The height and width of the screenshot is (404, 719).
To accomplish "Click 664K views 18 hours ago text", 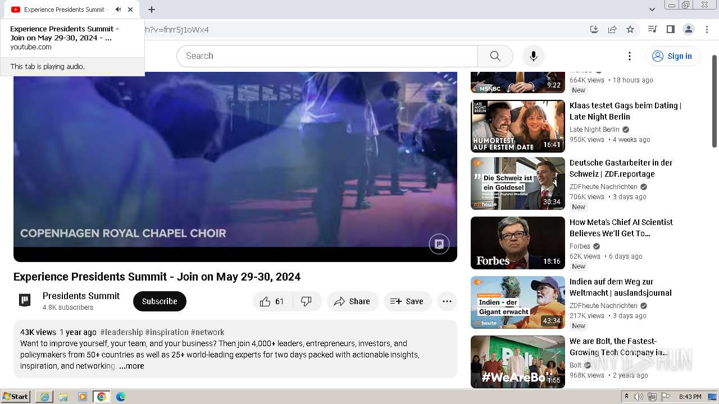I will [611, 80].
